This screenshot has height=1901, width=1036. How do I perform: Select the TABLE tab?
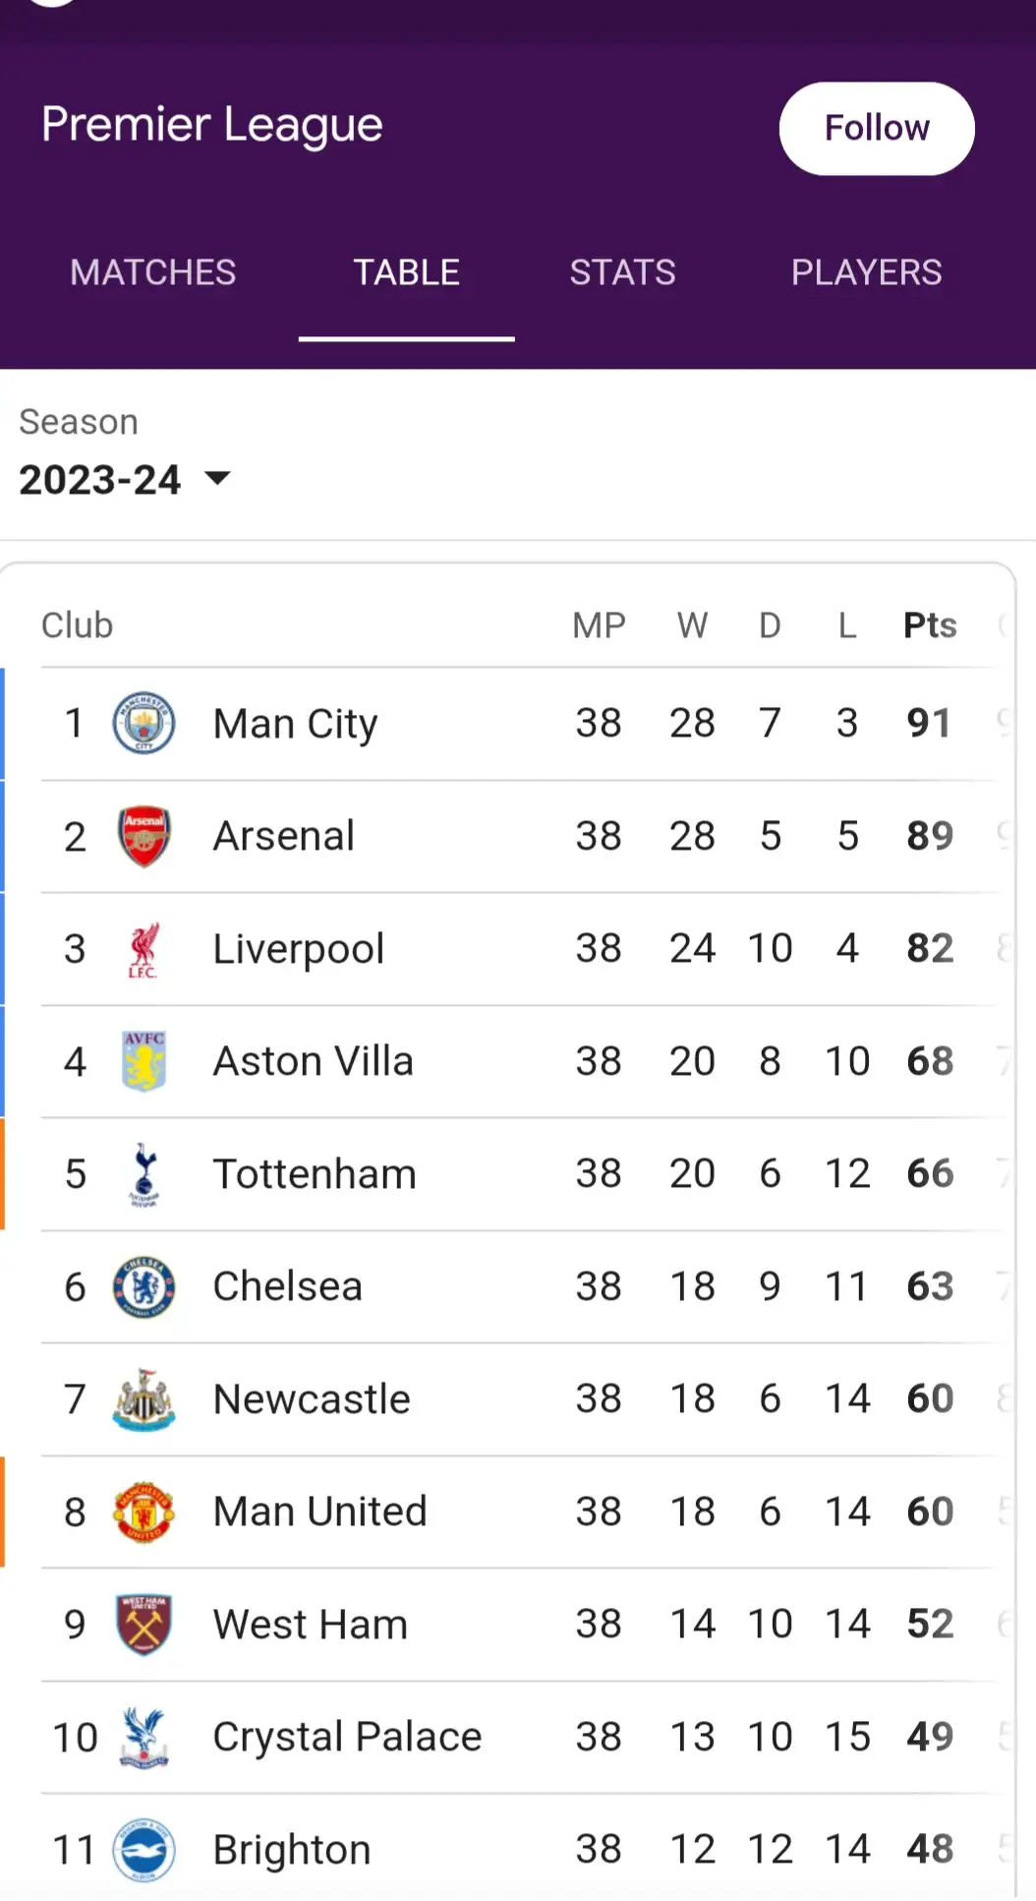point(406,272)
